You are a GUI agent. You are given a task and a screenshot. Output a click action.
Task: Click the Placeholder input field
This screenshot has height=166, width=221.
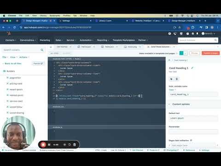coord(193,132)
